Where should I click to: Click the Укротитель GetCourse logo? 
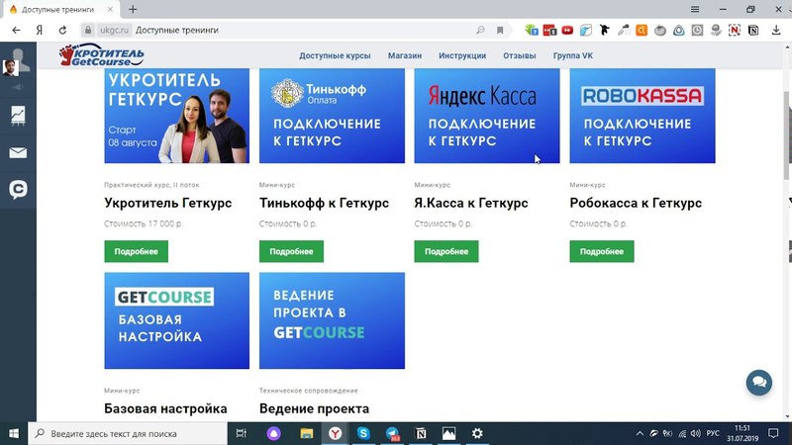click(x=102, y=55)
